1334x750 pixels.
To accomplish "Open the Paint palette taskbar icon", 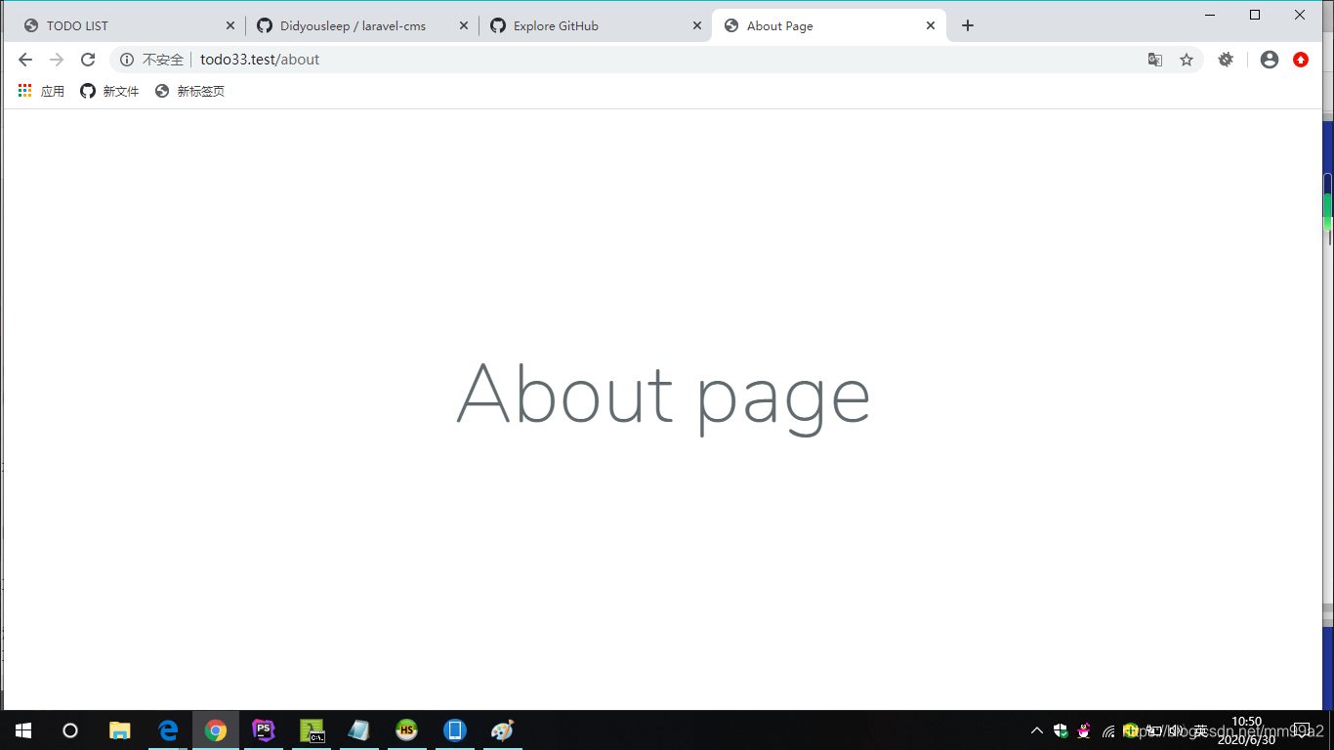I will click(x=502, y=730).
